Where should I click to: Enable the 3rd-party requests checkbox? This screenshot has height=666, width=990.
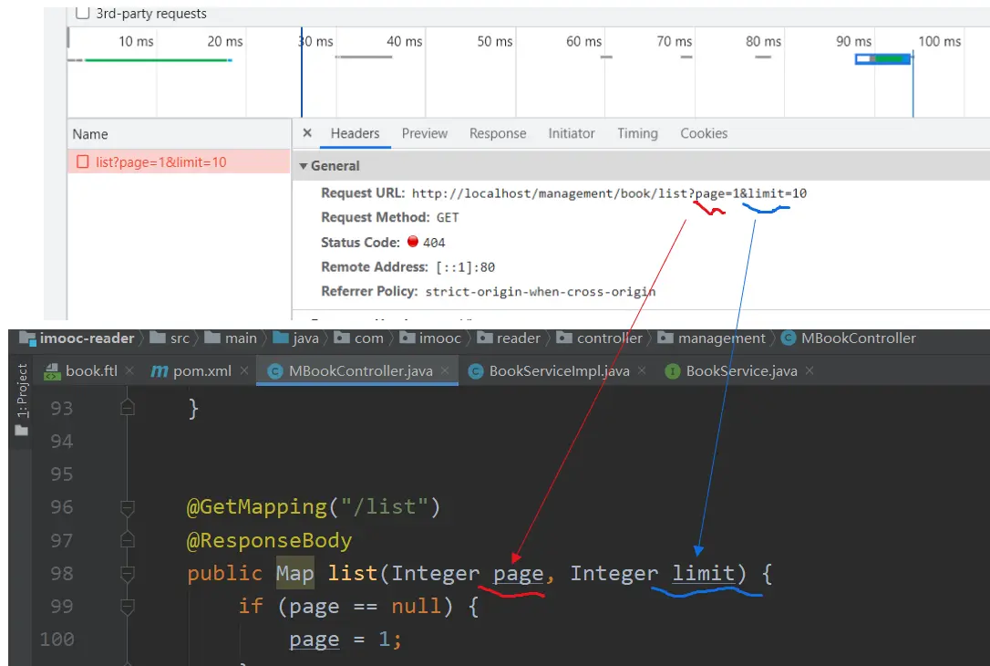82,14
